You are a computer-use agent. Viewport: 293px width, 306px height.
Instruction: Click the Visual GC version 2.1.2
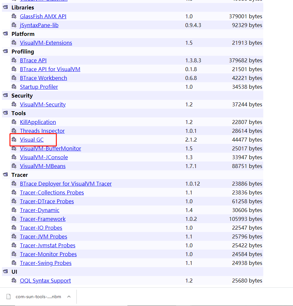tap(191, 140)
